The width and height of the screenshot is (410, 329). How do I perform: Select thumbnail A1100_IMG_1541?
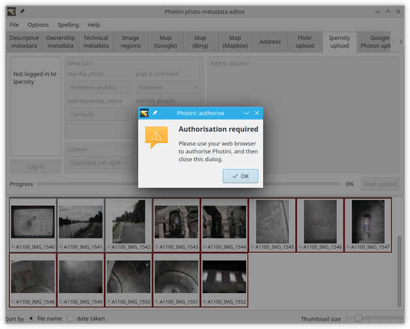80,225
